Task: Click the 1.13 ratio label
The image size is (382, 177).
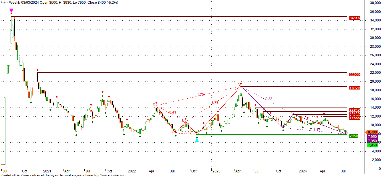Action: (x=188, y=132)
